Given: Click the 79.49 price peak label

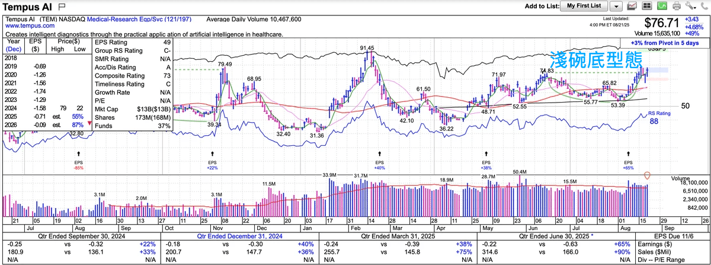Looking at the screenshot, I should (x=225, y=64).
